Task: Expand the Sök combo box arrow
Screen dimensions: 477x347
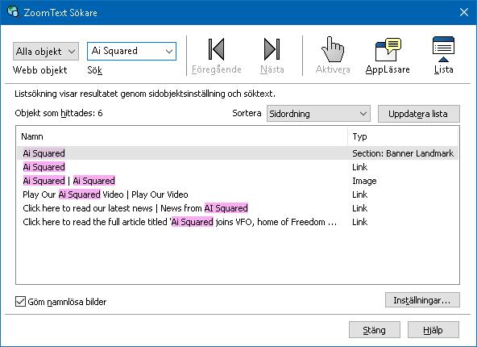Action: click(x=169, y=51)
